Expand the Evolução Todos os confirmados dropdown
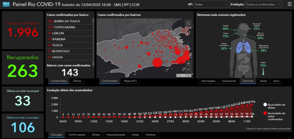 pyautogui.click(x=264, y=4)
